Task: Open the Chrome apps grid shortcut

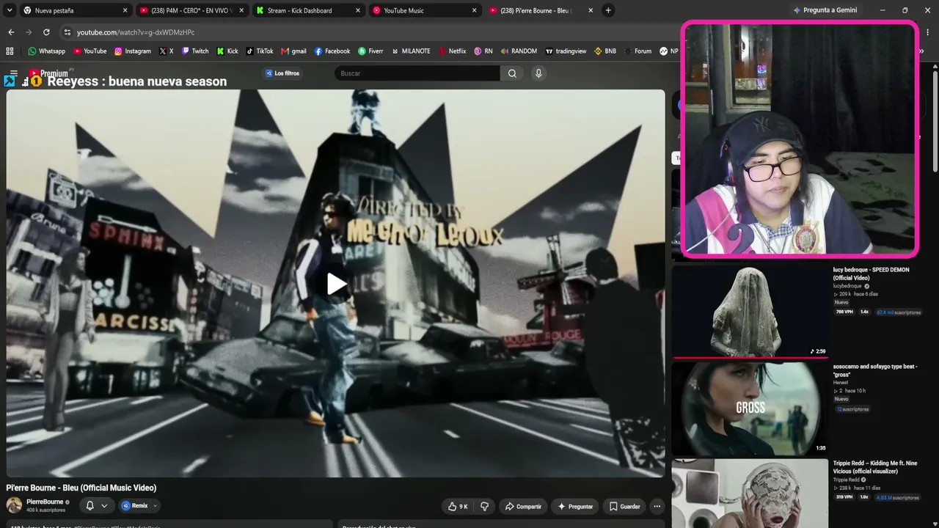Action: point(10,51)
